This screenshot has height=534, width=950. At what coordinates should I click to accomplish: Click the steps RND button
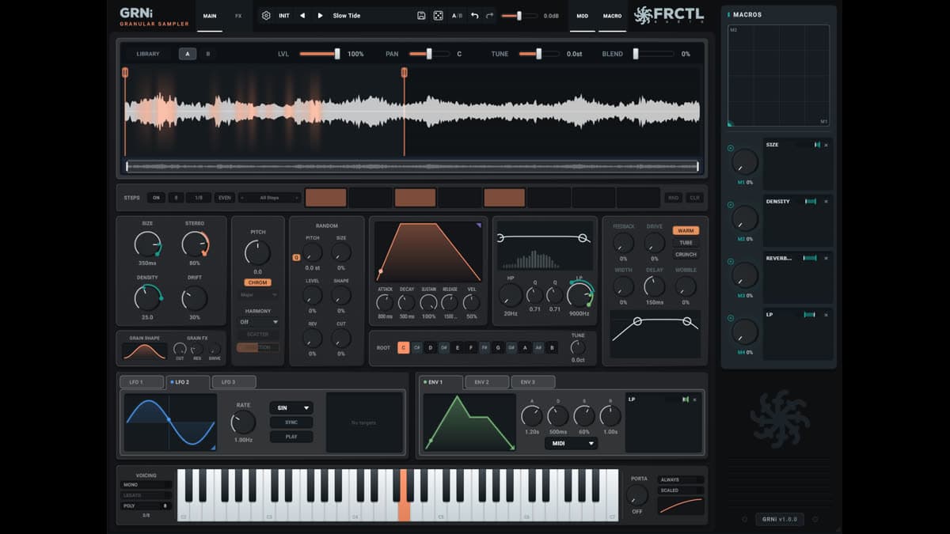click(x=674, y=198)
